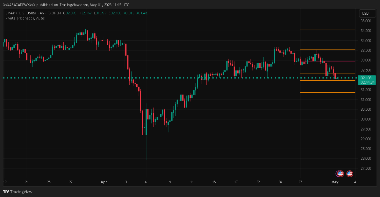Click the rightmost US flag event icon
The width and height of the screenshot is (380, 197).
(350, 174)
